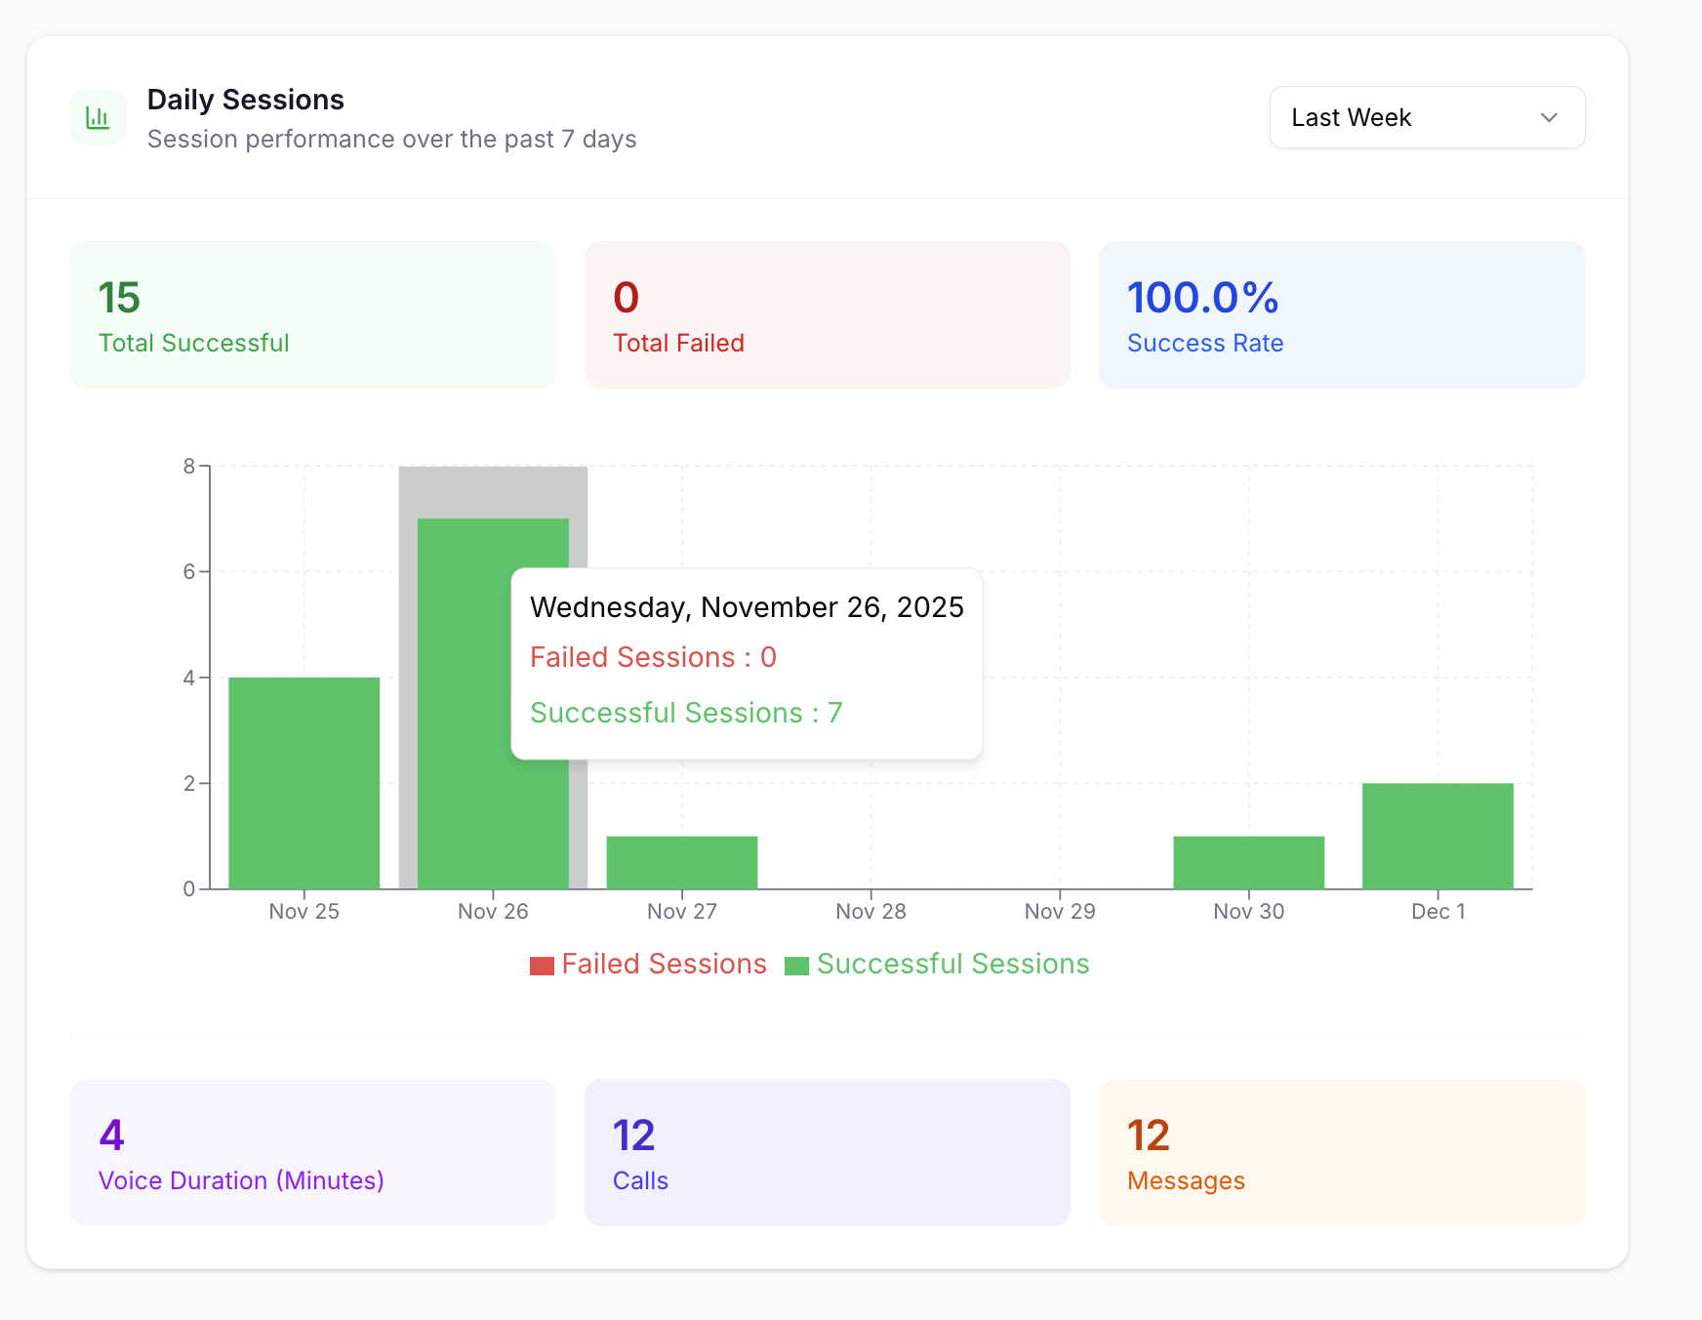Click the Nov 25 sessions bar
The width and height of the screenshot is (1702, 1320).
coord(304,781)
